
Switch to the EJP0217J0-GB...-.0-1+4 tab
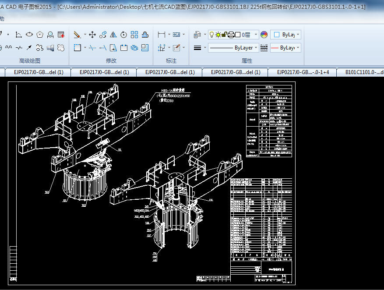click(303, 72)
